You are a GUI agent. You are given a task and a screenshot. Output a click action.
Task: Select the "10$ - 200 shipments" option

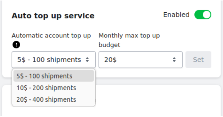46,88
